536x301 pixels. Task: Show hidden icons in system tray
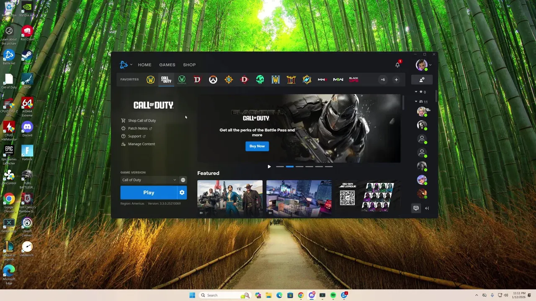point(476,295)
